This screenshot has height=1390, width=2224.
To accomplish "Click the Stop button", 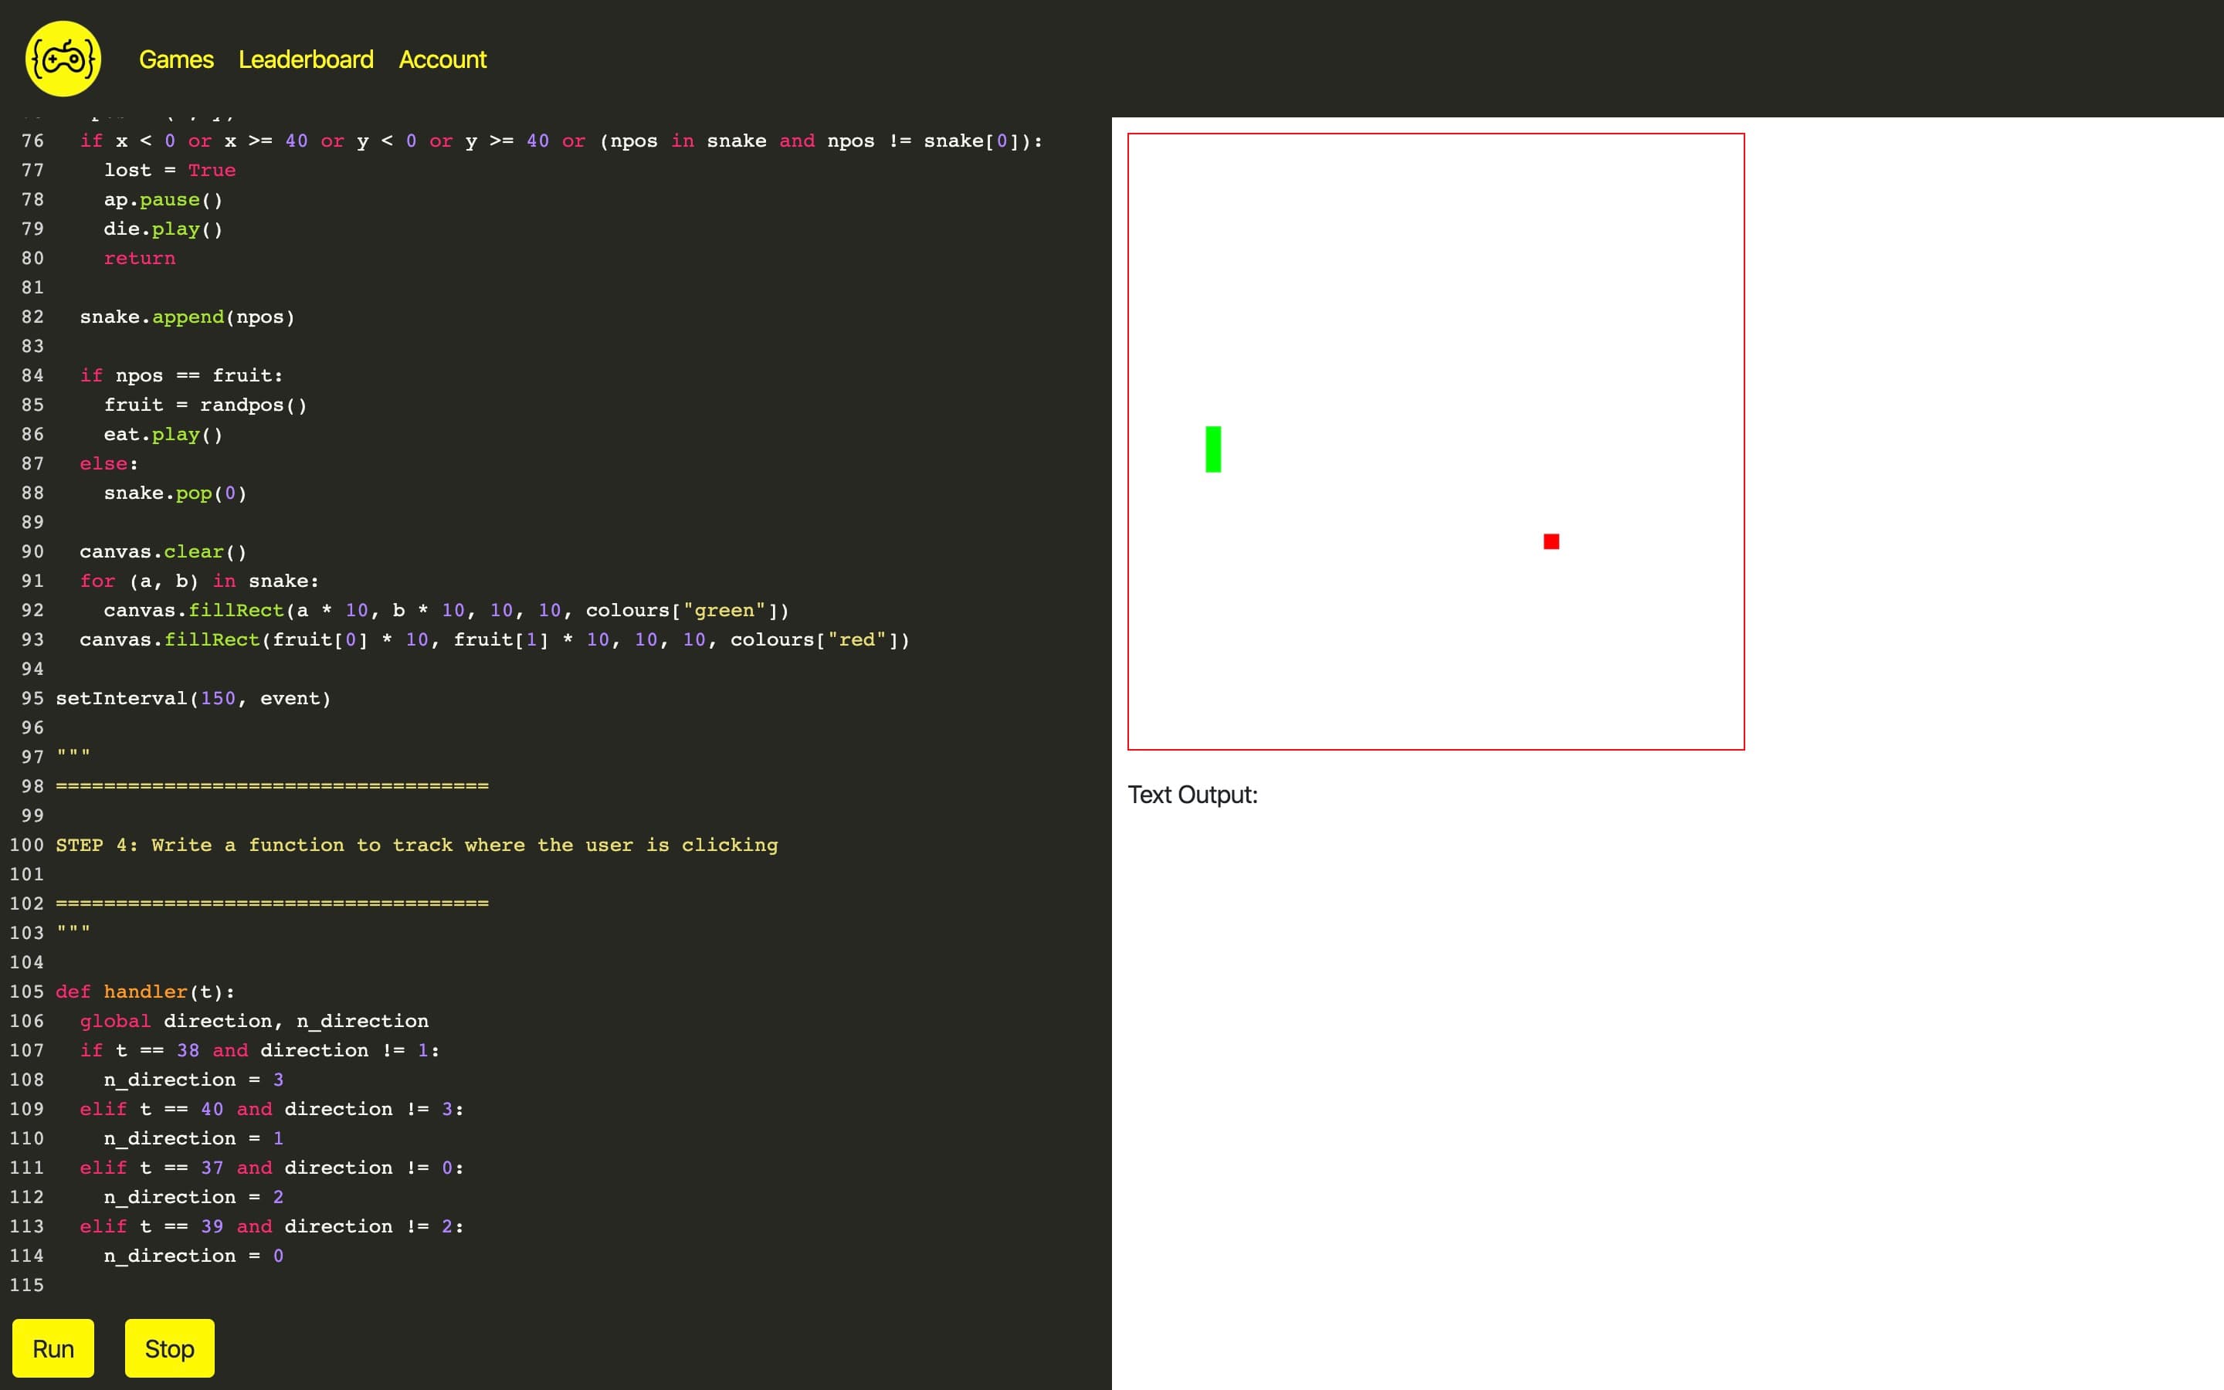I will (x=170, y=1348).
